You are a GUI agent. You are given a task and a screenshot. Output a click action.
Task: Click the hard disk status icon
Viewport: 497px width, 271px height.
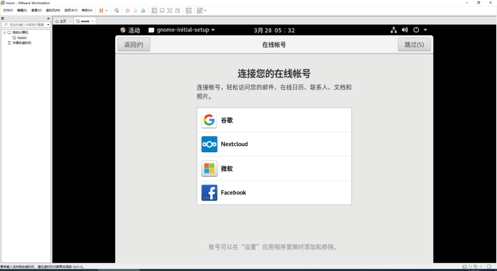[x=464, y=267]
